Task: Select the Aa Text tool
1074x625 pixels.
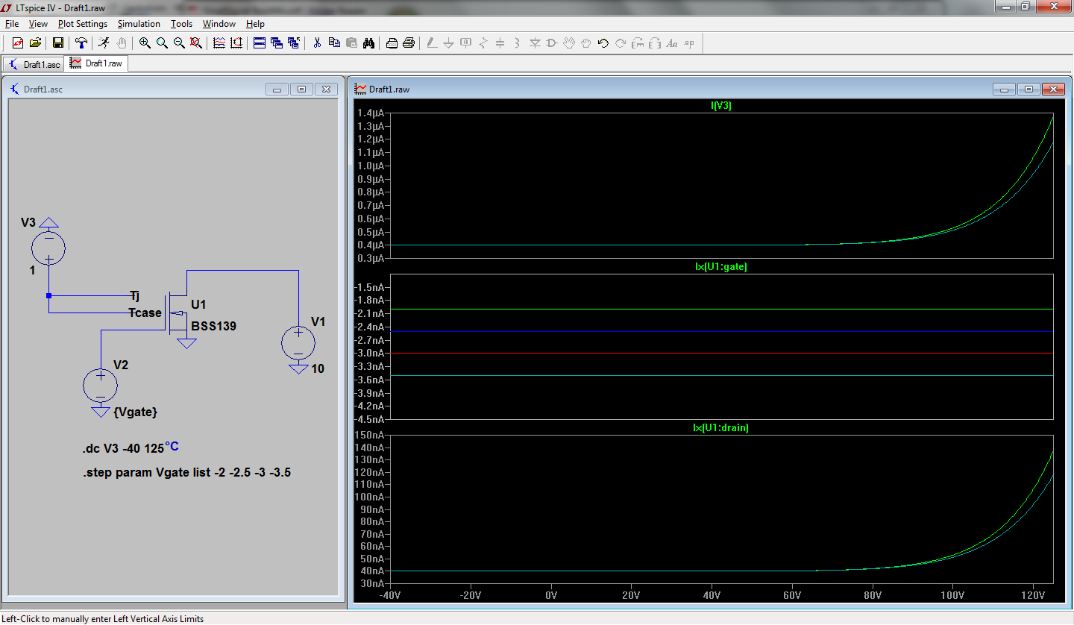Action: [x=672, y=43]
